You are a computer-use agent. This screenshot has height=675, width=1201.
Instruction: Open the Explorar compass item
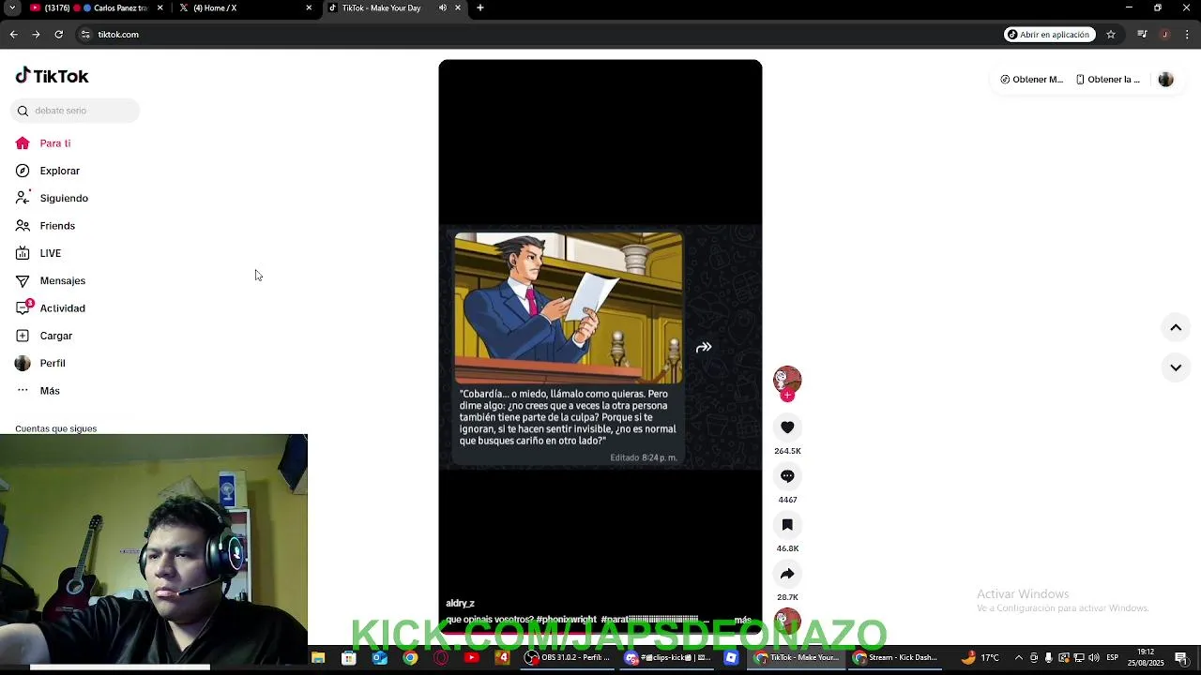click(x=48, y=171)
